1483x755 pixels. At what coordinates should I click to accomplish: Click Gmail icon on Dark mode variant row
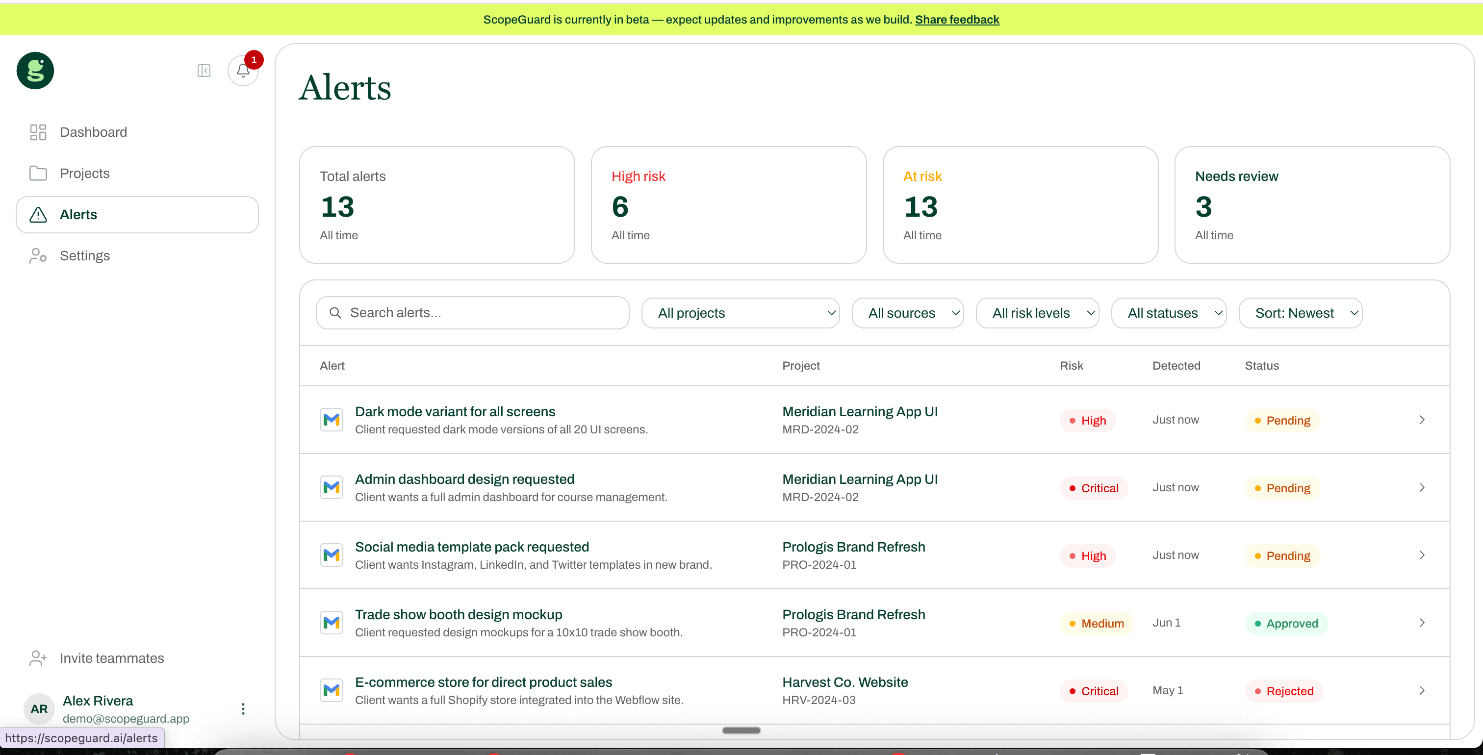point(332,420)
